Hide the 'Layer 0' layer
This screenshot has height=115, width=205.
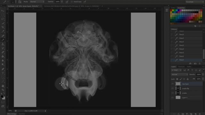(x=173, y=97)
